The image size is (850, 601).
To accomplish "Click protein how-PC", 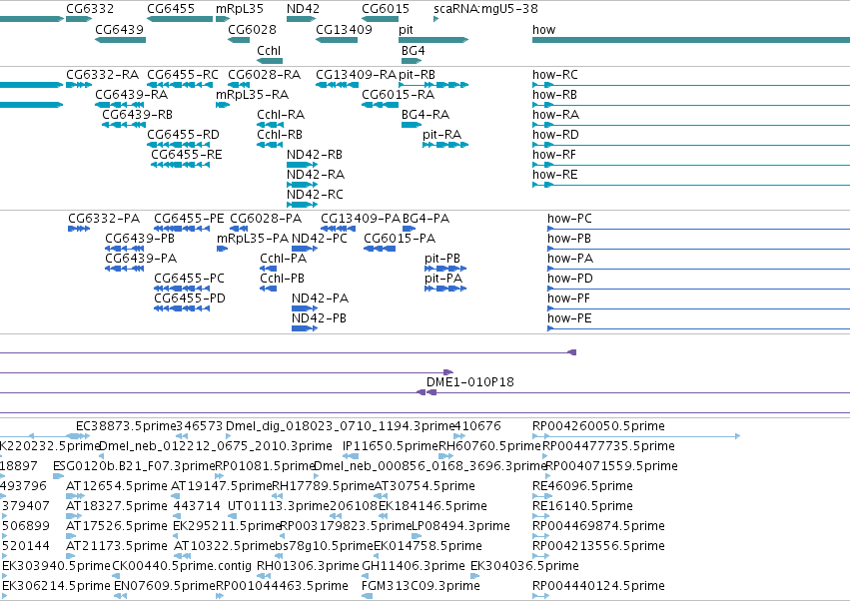I will tap(569, 219).
